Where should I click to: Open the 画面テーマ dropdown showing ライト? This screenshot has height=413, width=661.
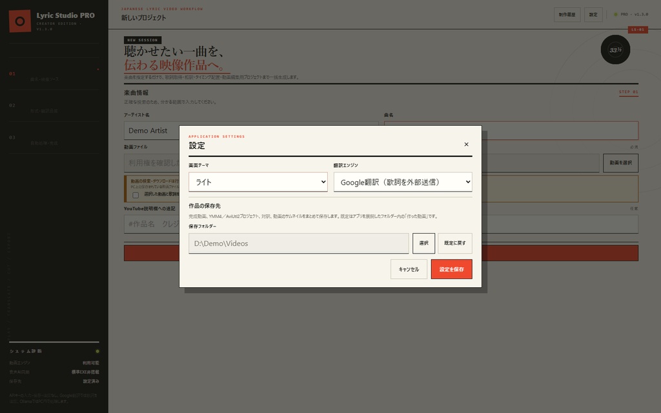(258, 182)
